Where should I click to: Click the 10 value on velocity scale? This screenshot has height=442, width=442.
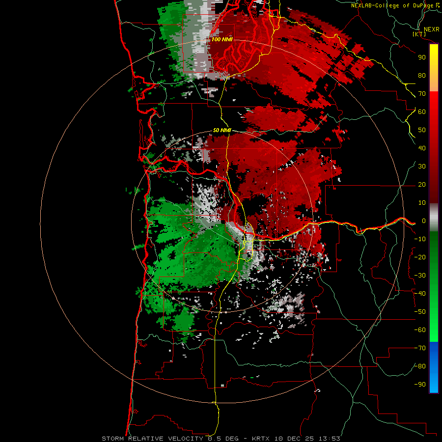[422, 203]
